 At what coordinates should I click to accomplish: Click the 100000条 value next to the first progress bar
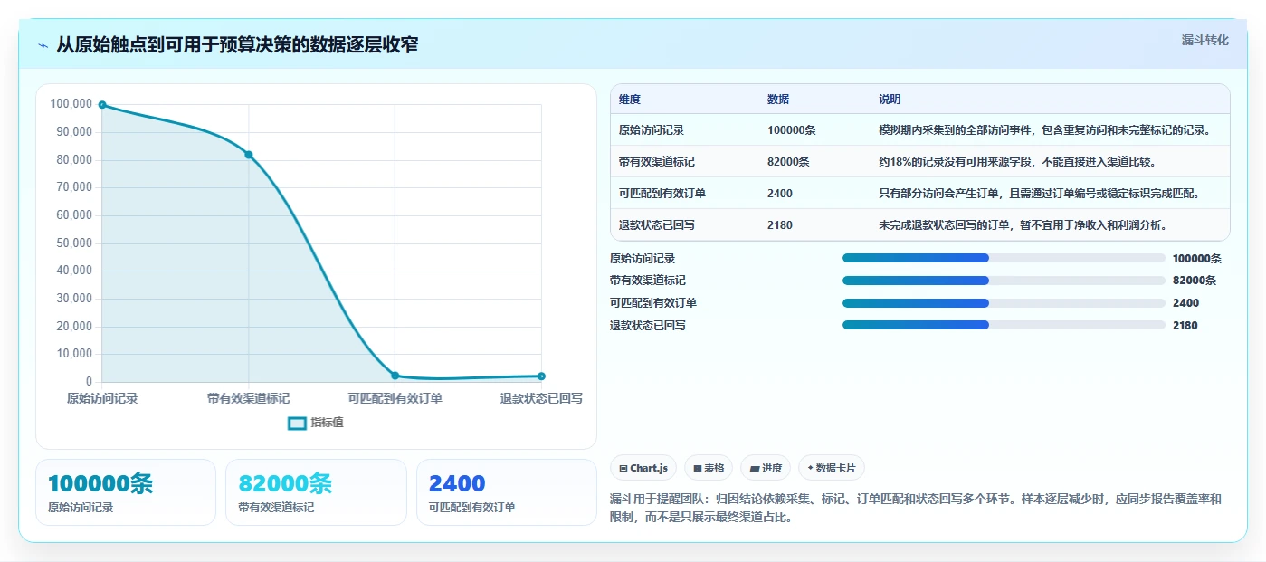[1196, 258]
